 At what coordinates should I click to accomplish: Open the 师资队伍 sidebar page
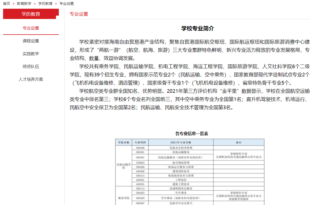coord(31,67)
